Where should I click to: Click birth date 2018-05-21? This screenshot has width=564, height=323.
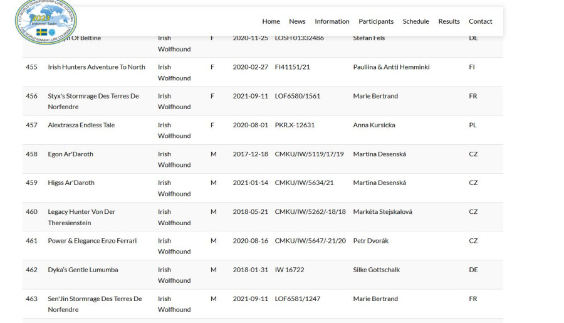250,212
